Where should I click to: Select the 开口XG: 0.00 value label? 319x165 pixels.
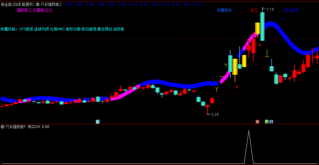click(39, 127)
